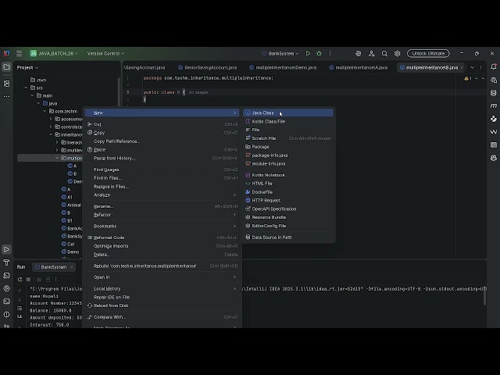Image resolution: width=500 pixels, height=375 pixels.
Task: Select Find Usages in context menu
Action: (162, 170)
